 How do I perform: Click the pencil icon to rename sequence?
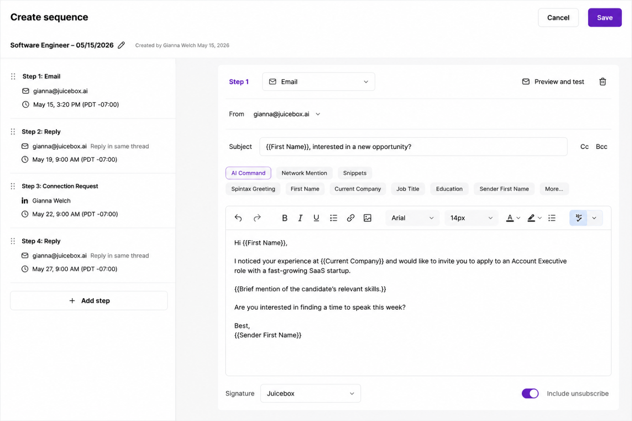tap(121, 45)
